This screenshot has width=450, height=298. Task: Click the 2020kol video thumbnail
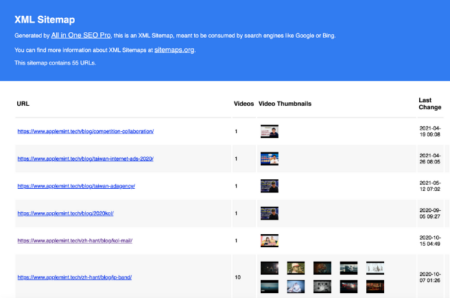(269, 214)
